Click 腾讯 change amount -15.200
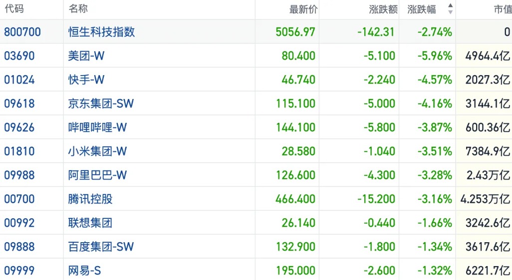Viewport: 512px width, 280px height. [x=376, y=199]
